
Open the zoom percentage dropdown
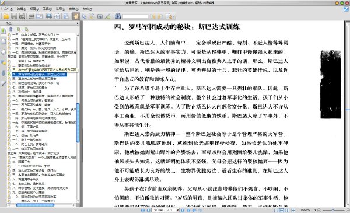tap(315, 210)
